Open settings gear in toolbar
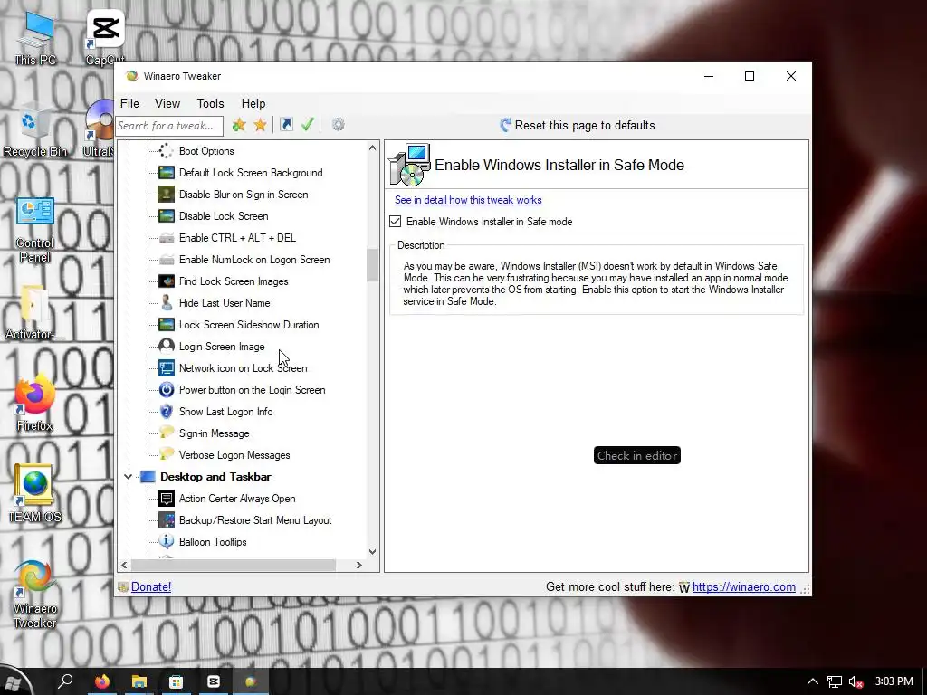Image resolution: width=927 pixels, height=695 pixels. 339,125
